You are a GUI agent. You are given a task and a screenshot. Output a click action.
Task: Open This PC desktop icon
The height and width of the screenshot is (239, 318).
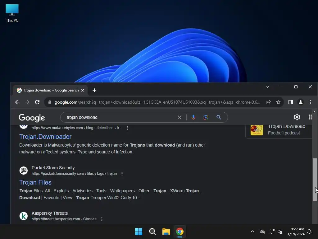point(12,13)
